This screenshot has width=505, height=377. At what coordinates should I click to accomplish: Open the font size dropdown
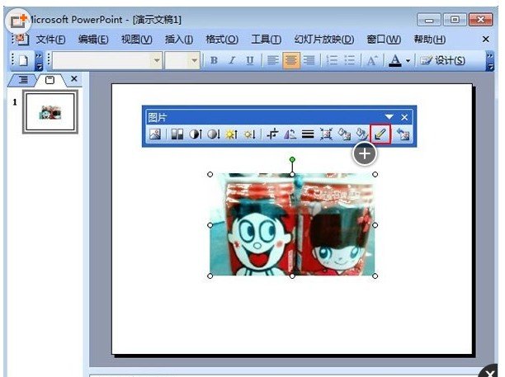pyautogui.click(x=195, y=60)
